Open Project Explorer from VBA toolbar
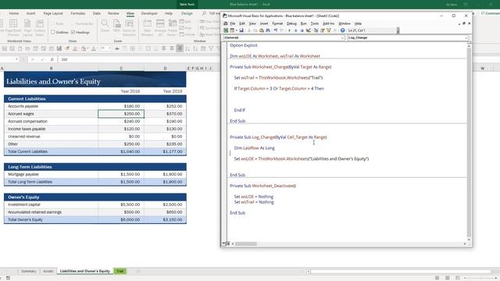This screenshot has height=281, width=500. pyautogui.click(x=316, y=30)
